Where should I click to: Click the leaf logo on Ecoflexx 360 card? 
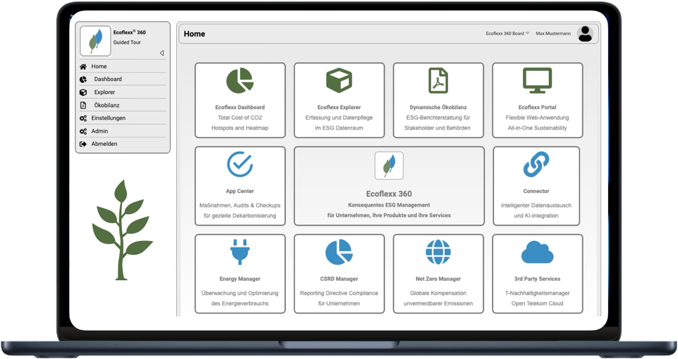click(x=389, y=166)
